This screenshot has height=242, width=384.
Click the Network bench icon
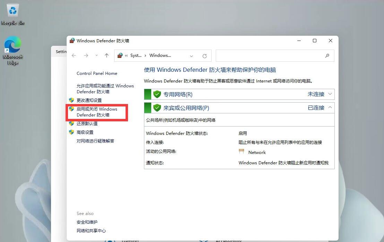coord(241,152)
